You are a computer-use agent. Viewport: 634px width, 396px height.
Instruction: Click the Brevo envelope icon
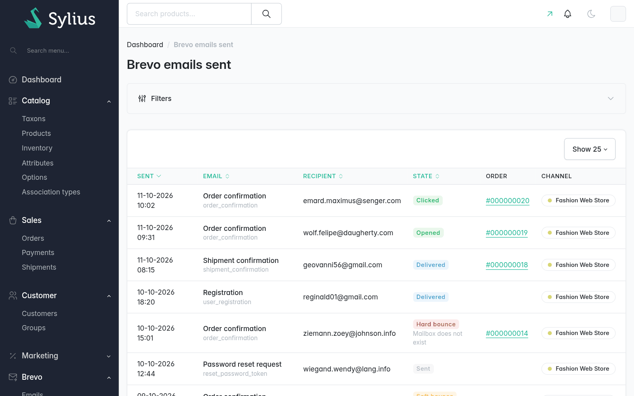pyautogui.click(x=13, y=377)
